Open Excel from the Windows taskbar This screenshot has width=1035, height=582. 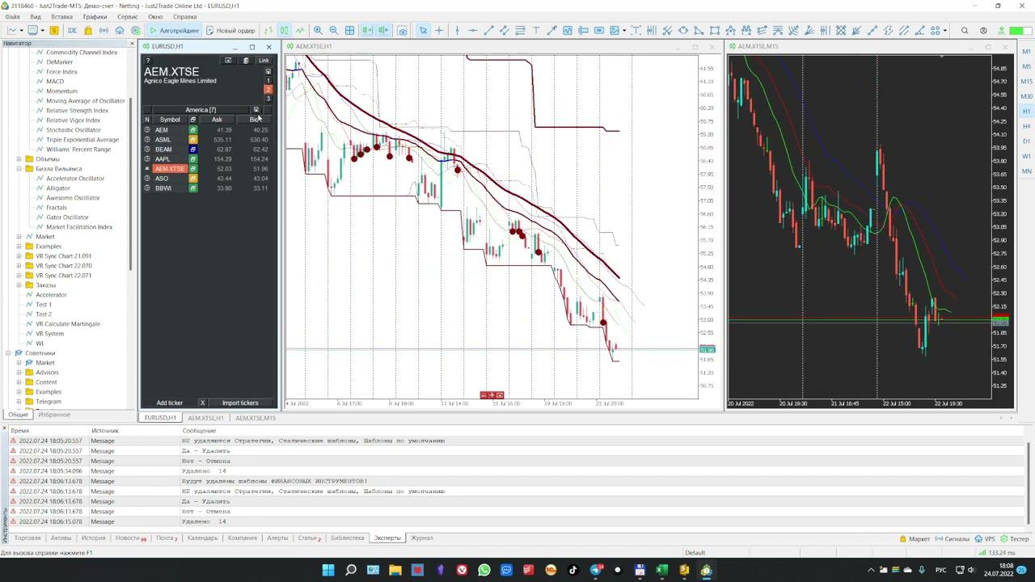click(x=661, y=570)
